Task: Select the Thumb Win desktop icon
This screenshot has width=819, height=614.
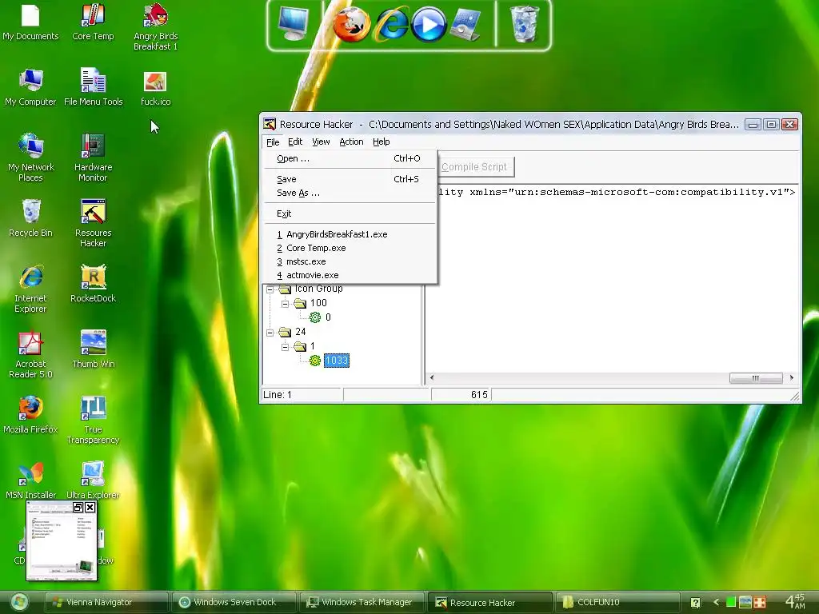Action: 93,350
